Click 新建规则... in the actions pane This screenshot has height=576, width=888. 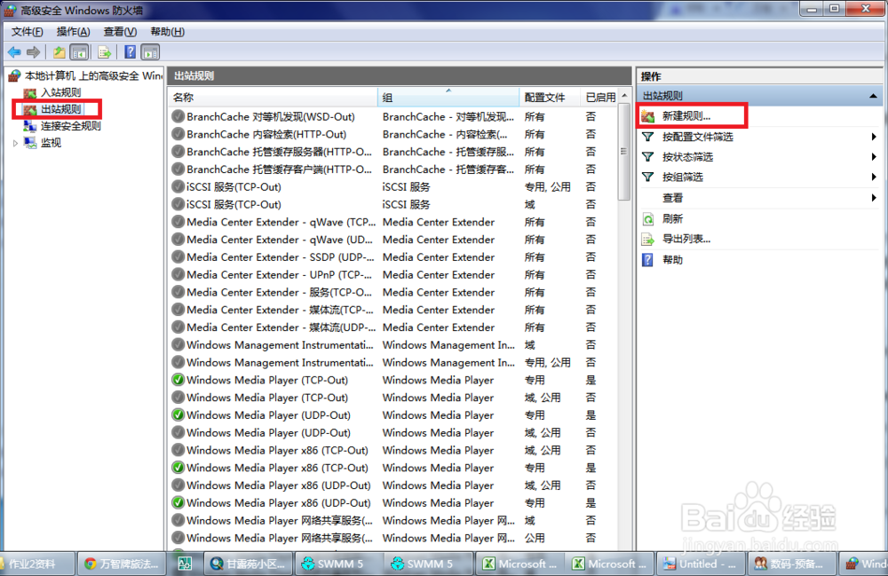[686, 116]
